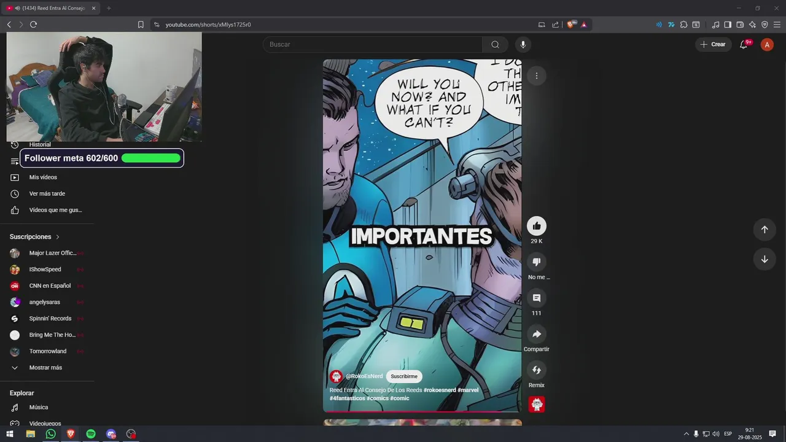Go to previous Short with up arrow
This screenshot has height=442, width=786.
(x=765, y=230)
